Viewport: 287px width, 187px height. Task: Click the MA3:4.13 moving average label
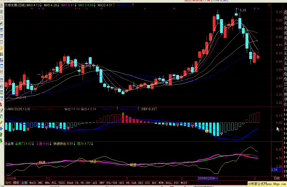(x=33, y=5)
